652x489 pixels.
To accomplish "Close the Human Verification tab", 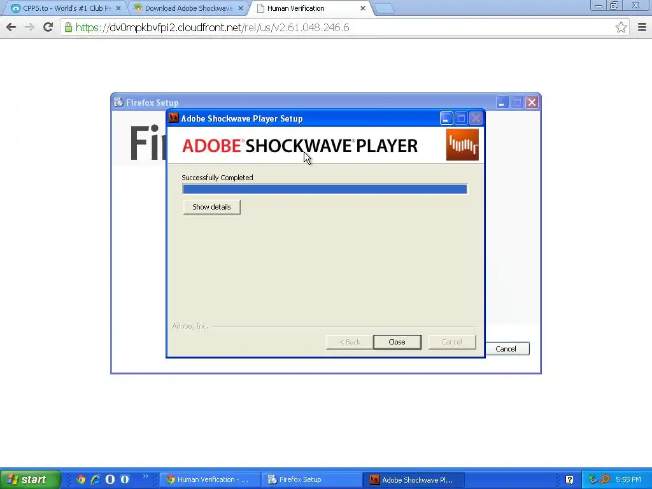I will click(362, 8).
